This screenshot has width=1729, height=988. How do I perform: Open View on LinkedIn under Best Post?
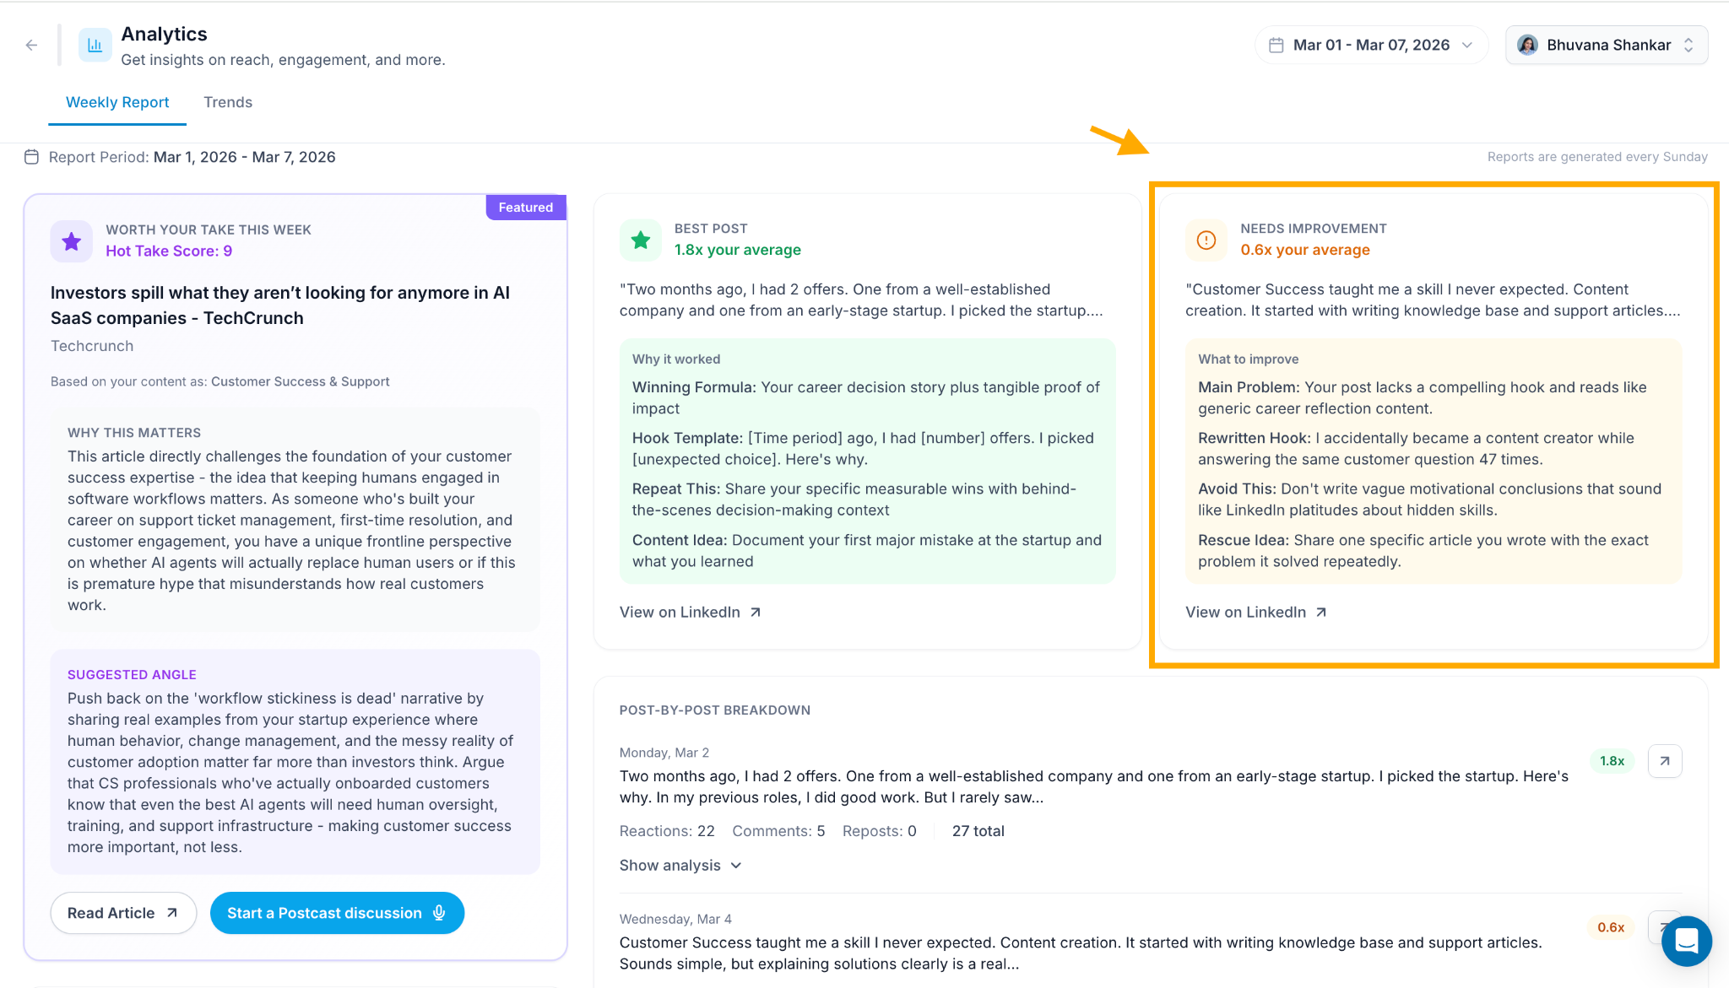tap(691, 613)
